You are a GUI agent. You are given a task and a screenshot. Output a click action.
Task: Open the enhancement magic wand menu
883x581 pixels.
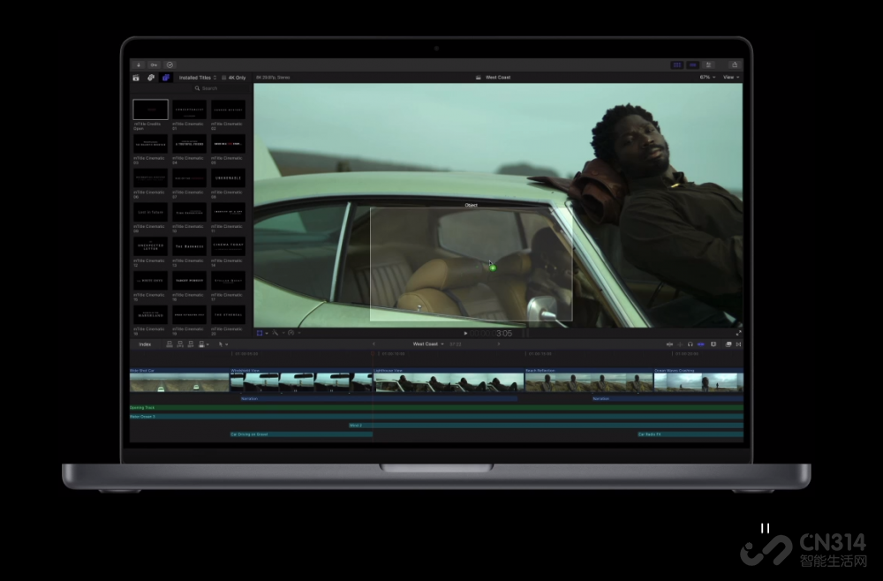point(277,333)
